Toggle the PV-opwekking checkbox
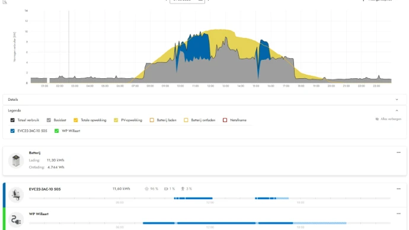The image size is (409, 230). (116, 120)
